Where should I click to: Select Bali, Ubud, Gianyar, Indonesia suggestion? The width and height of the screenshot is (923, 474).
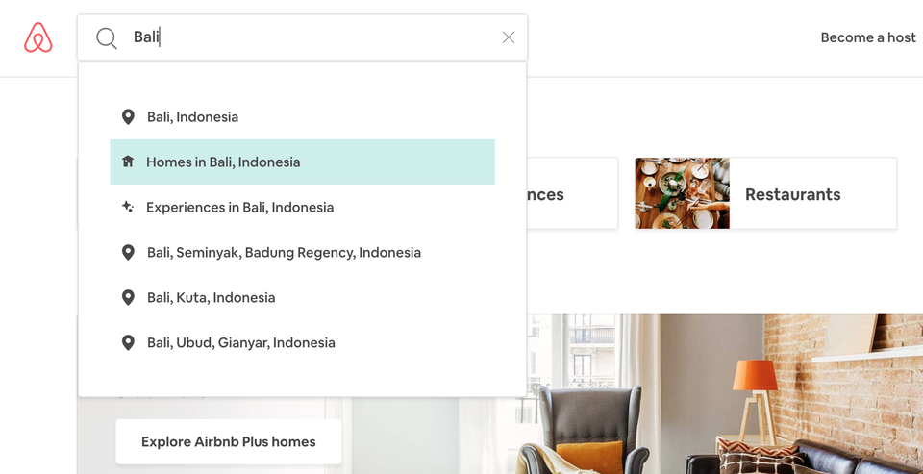[302, 342]
